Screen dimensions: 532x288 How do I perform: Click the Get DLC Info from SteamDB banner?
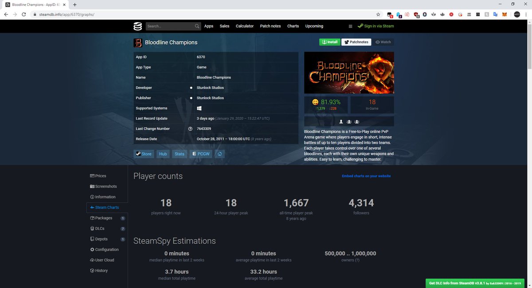pos(475,283)
